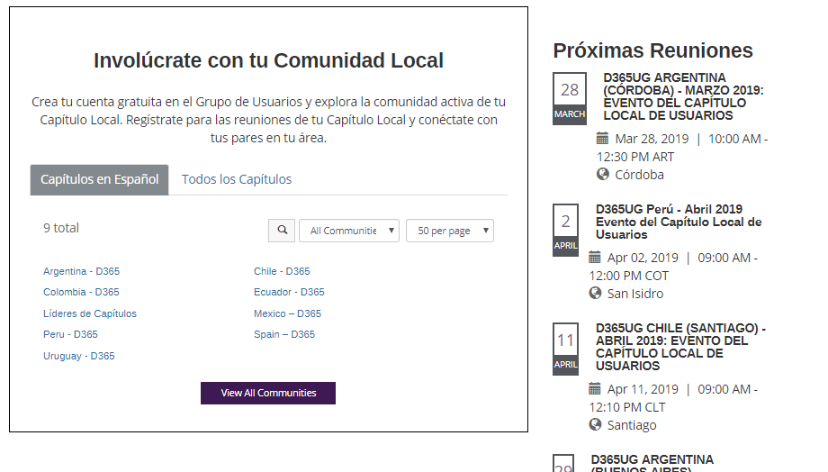Click calendar icon beside Mar 28, 2019
The image size is (828, 472).
tap(602, 139)
